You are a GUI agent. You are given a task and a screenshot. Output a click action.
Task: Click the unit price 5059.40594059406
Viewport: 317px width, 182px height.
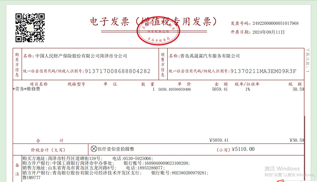(x=174, y=89)
